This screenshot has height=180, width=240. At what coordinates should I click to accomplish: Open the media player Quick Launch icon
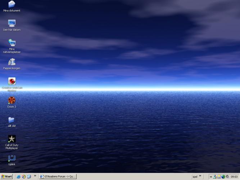[x=24, y=176]
